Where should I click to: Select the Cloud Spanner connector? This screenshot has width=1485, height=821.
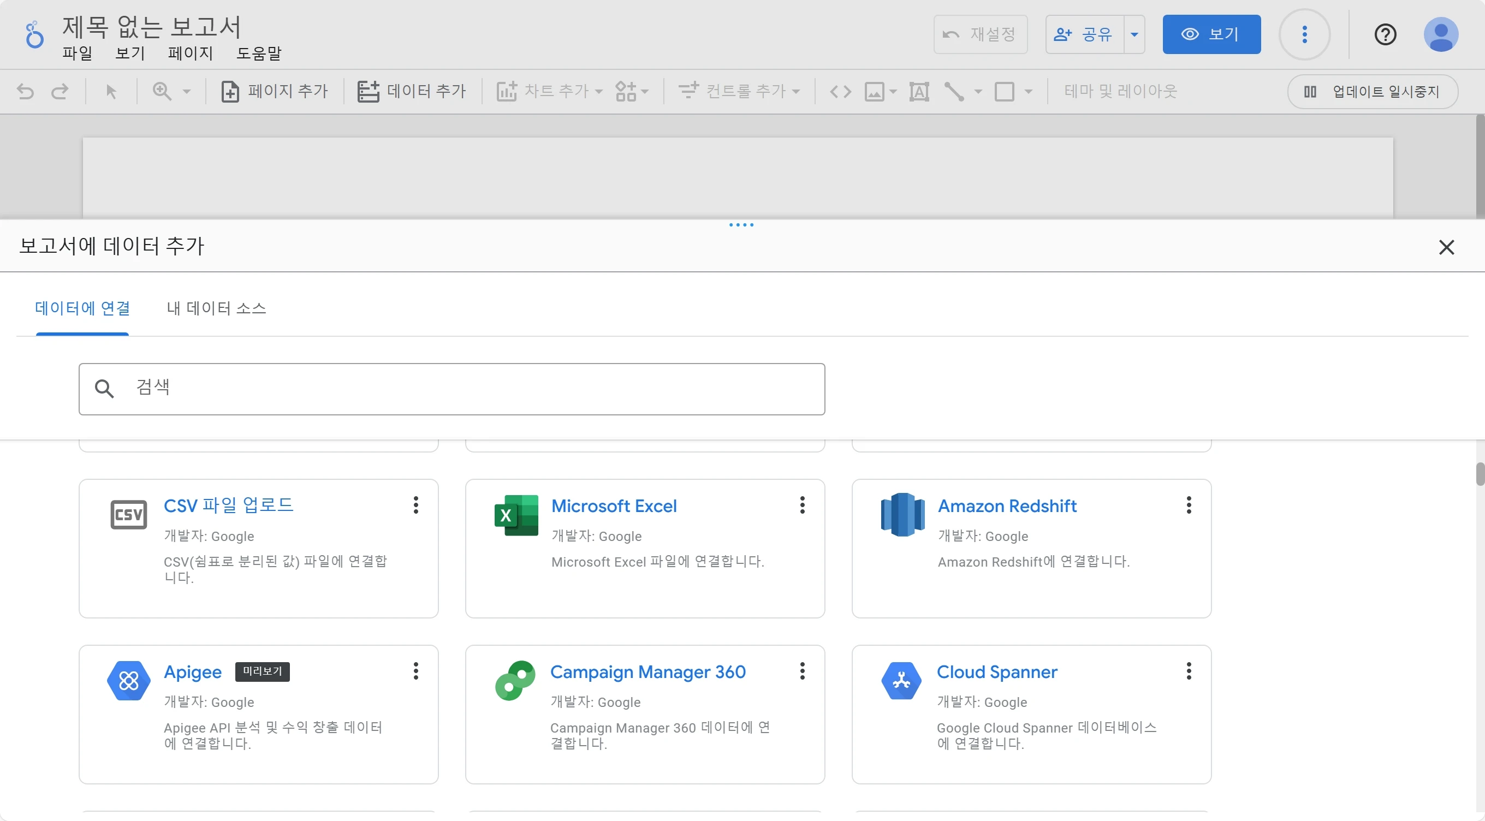(1031, 715)
